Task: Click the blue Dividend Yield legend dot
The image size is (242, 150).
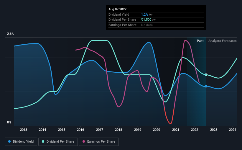Action: click(9, 141)
